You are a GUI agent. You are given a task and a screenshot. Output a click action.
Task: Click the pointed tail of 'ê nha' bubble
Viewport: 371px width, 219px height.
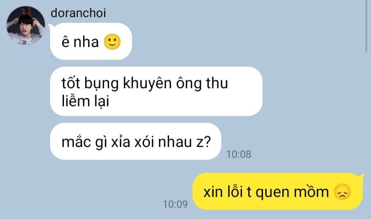coord(52,26)
